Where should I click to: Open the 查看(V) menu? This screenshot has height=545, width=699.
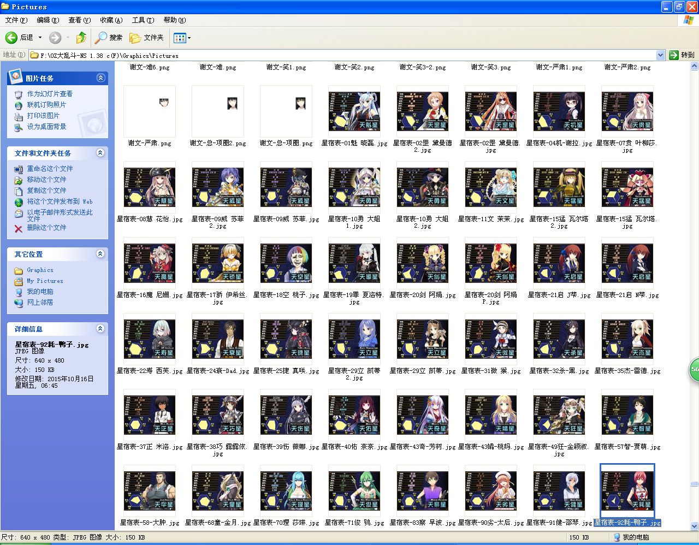80,20
